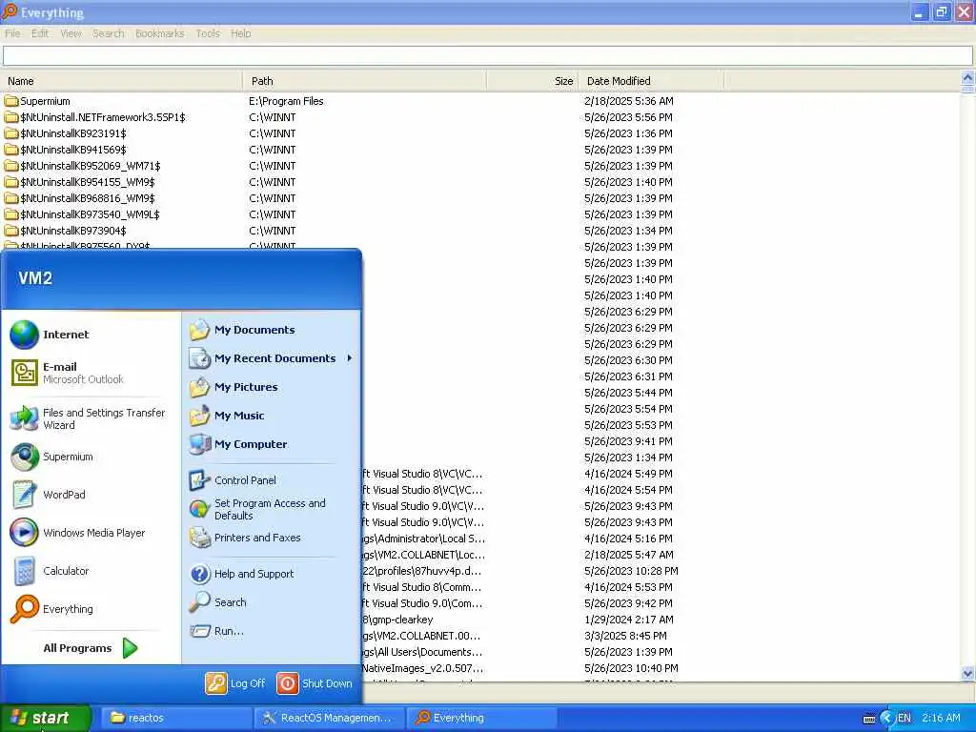Open the Control Panel icon
The height and width of the screenshot is (732, 976).
coord(199,480)
